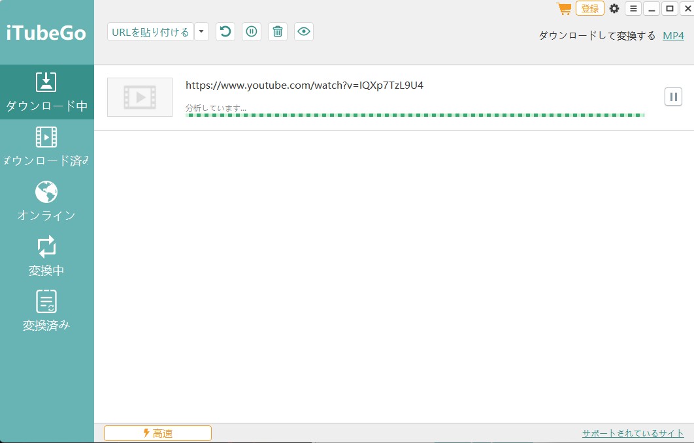This screenshot has width=694, height=443.
Task: Click the trash delete icon
Action: [278, 32]
